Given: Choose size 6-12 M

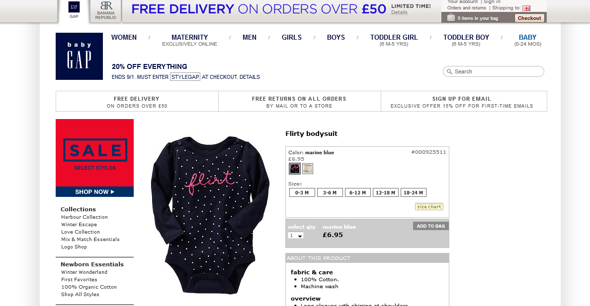Looking at the screenshot, I should pyautogui.click(x=357, y=192).
